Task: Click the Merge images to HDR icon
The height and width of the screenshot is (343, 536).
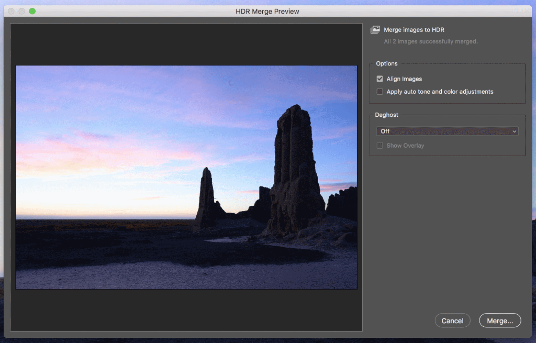Action: [374, 30]
